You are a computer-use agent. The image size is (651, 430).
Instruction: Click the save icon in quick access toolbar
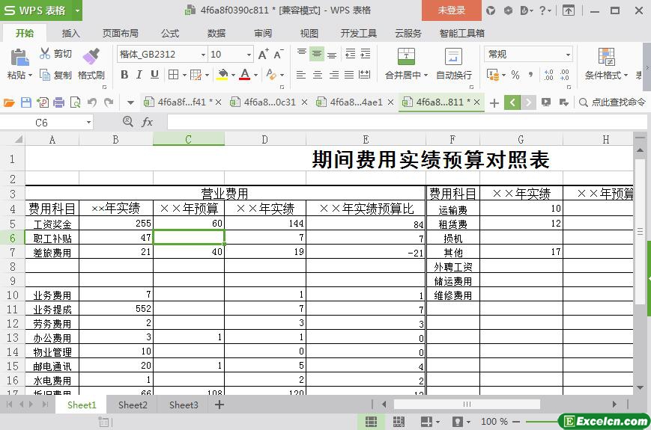26,102
